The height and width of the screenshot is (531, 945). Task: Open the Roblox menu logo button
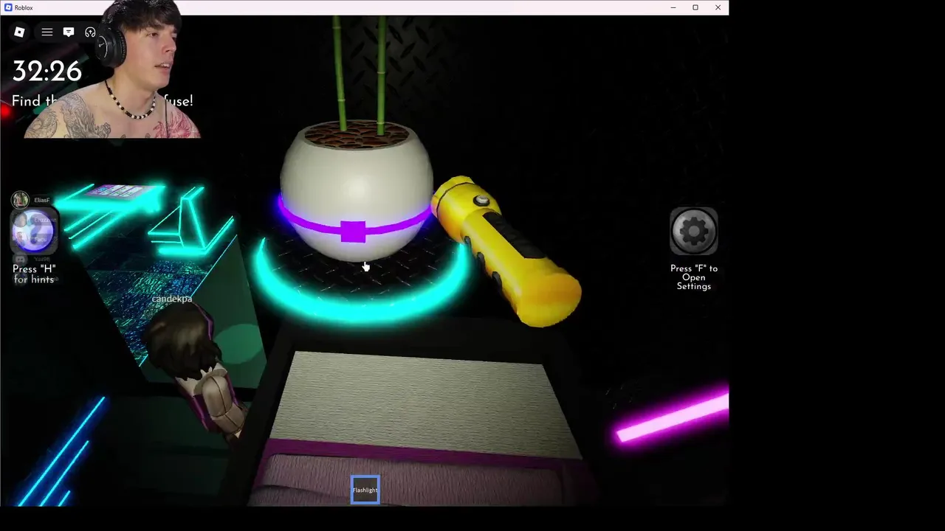point(20,32)
